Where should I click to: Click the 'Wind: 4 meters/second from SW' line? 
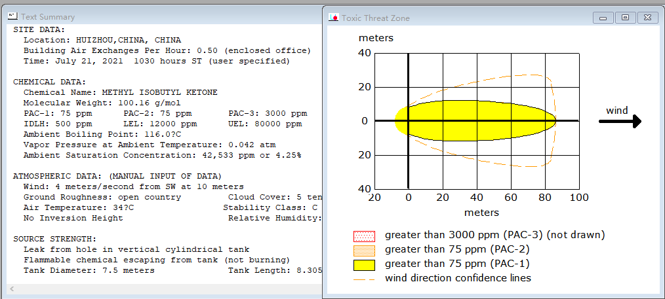coord(134,186)
